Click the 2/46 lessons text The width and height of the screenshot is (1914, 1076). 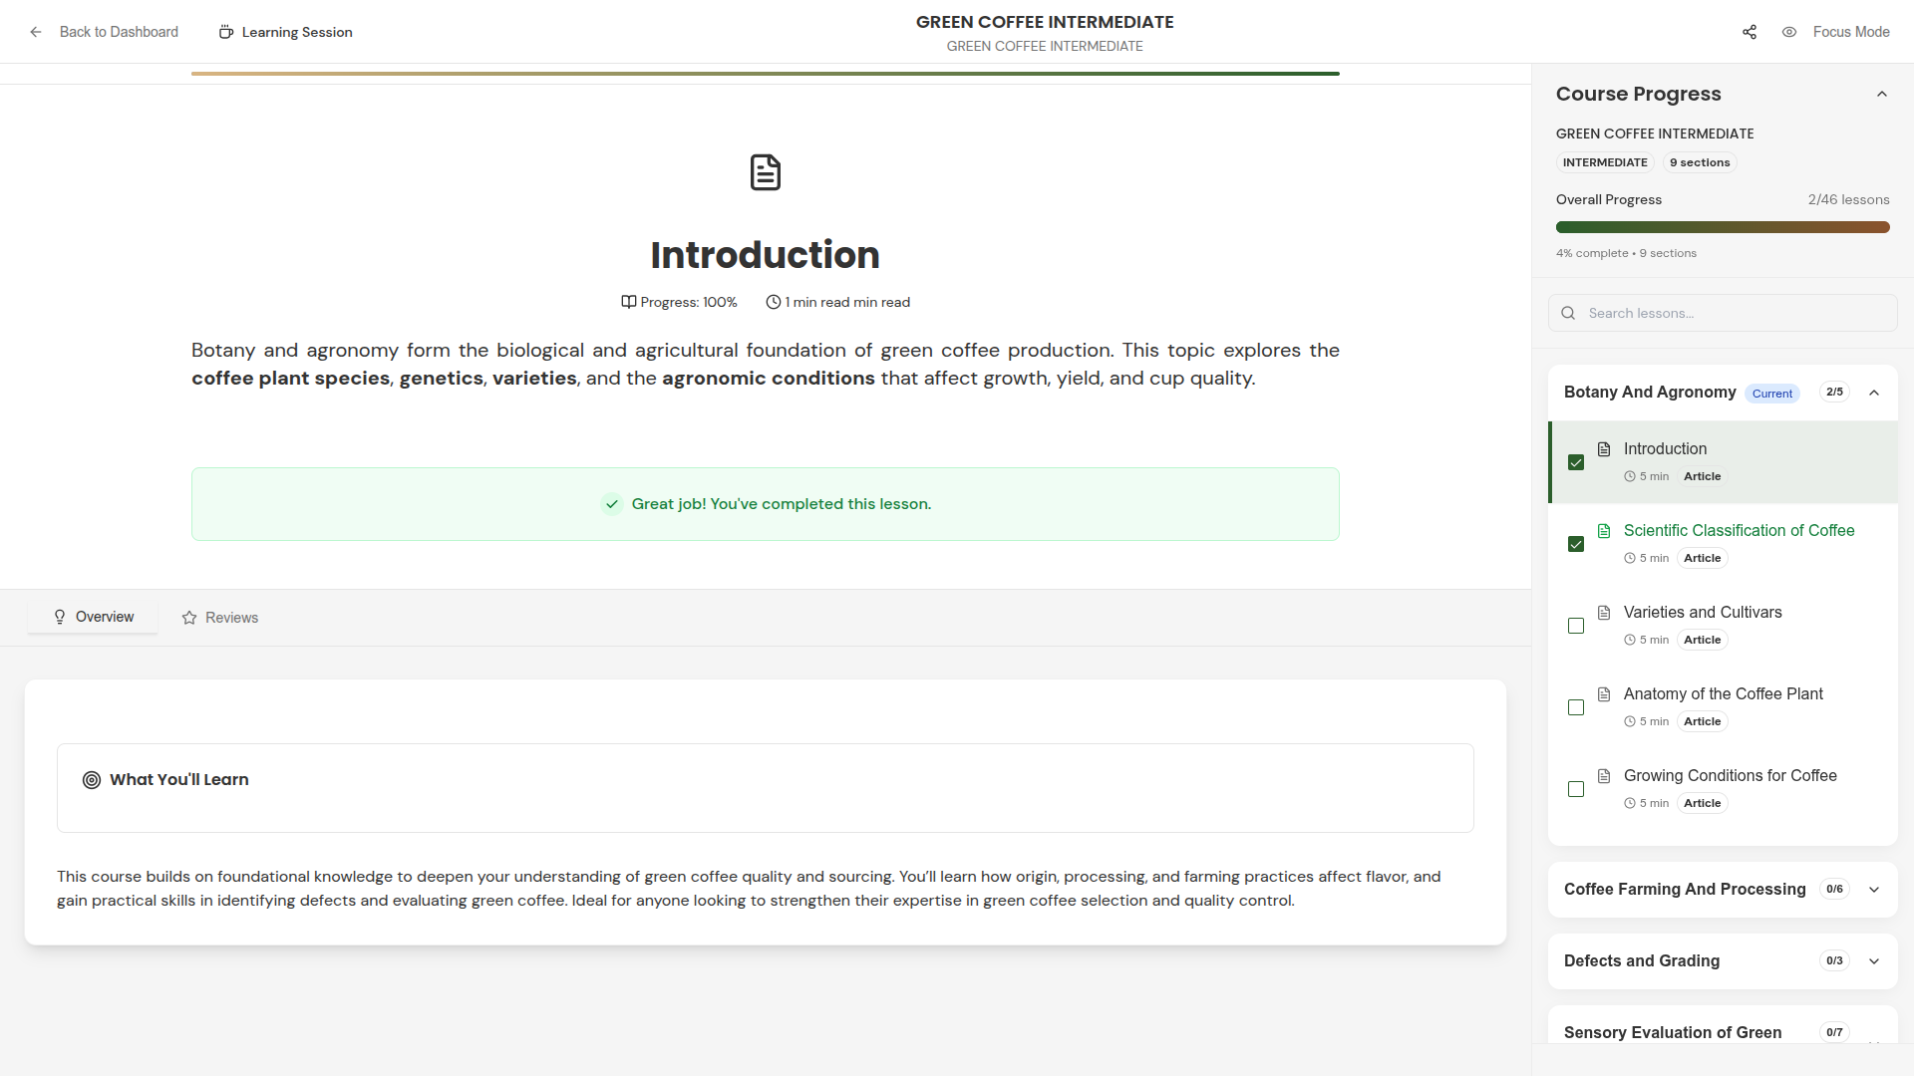(1848, 200)
